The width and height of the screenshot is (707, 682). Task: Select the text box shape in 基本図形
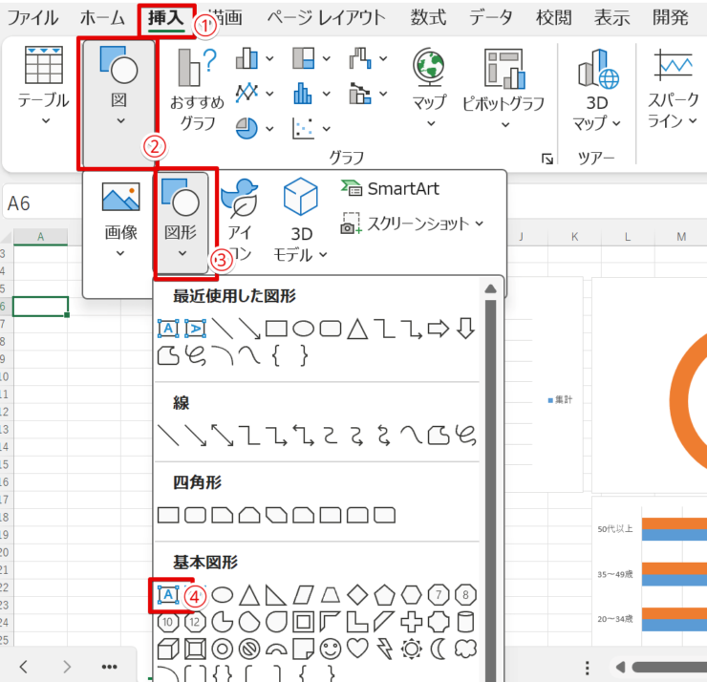[x=167, y=595]
